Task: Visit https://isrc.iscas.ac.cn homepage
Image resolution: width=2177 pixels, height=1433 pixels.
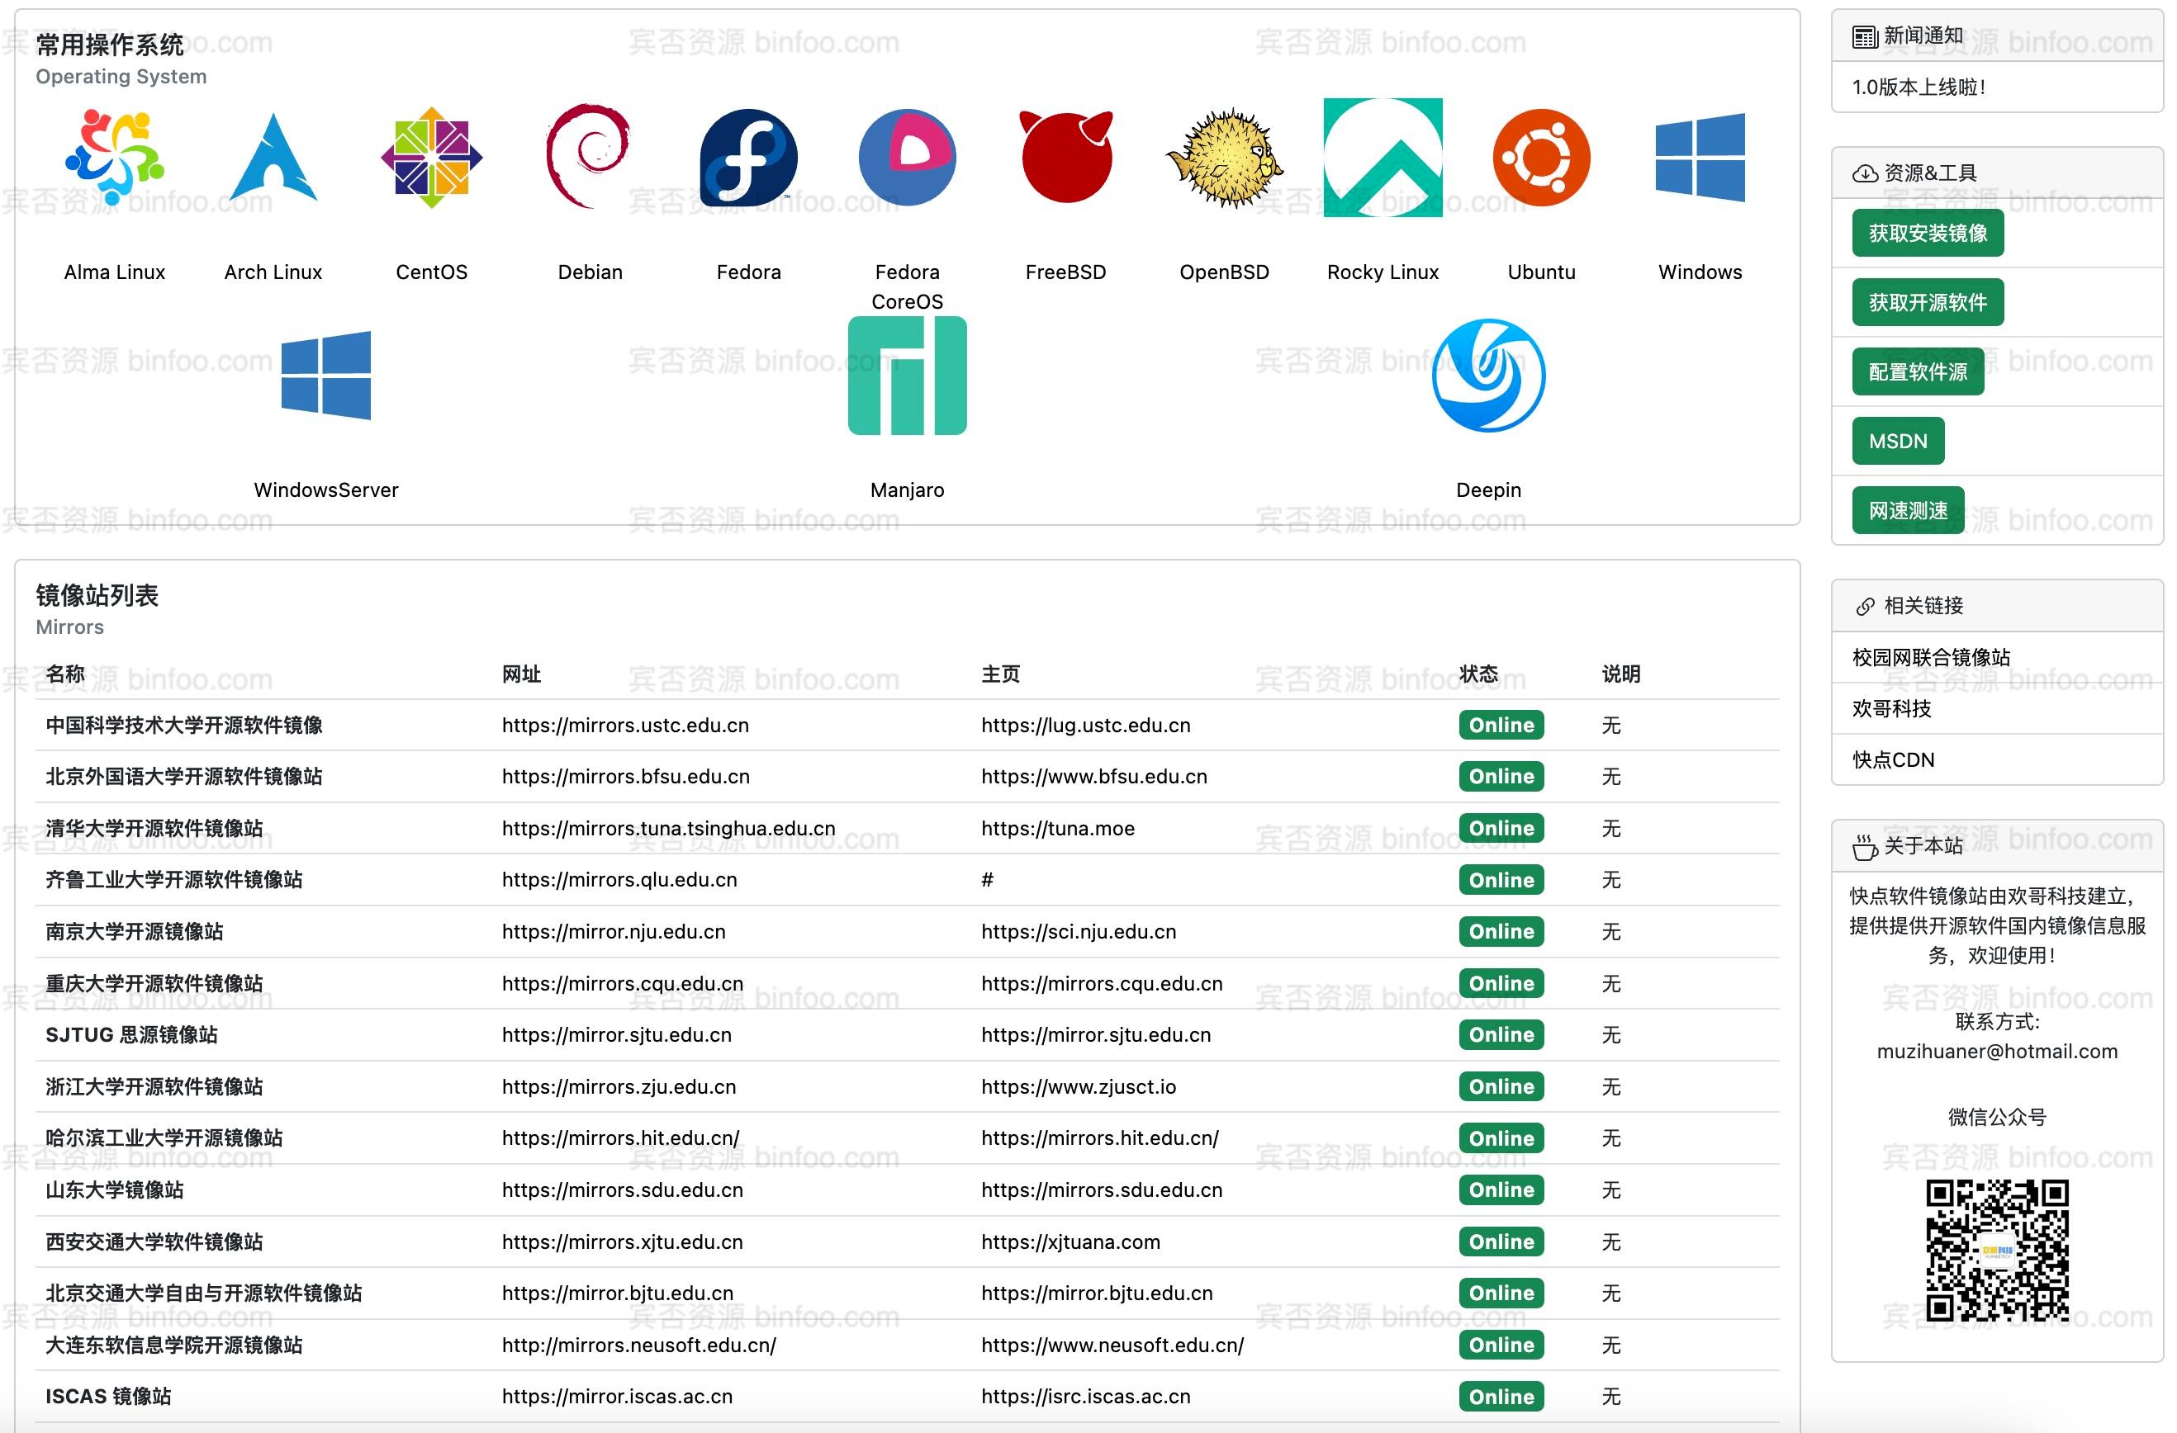Action: tap(1086, 1397)
